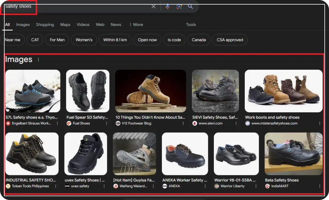Click V12 Footwear Blog favicon

(118, 123)
